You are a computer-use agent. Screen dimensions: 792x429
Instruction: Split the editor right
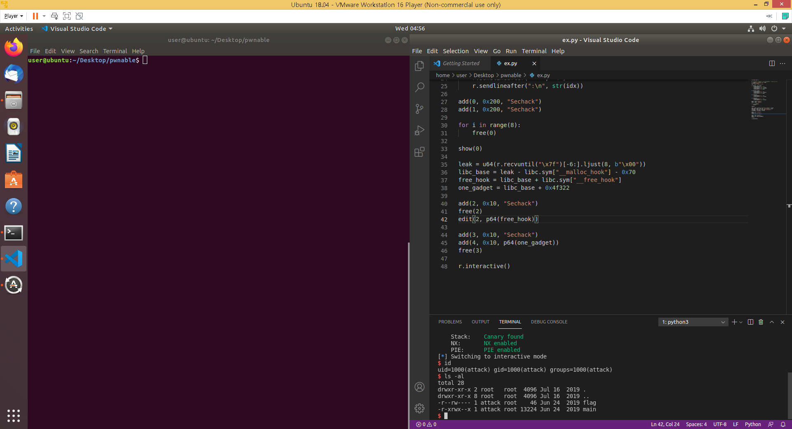pos(772,63)
